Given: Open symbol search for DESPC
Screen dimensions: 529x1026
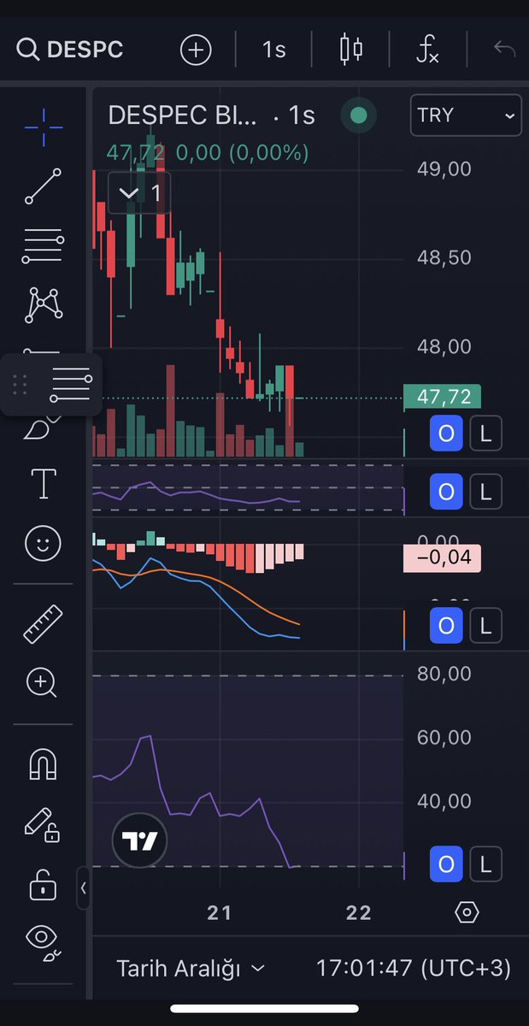Looking at the screenshot, I should (70, 50).
